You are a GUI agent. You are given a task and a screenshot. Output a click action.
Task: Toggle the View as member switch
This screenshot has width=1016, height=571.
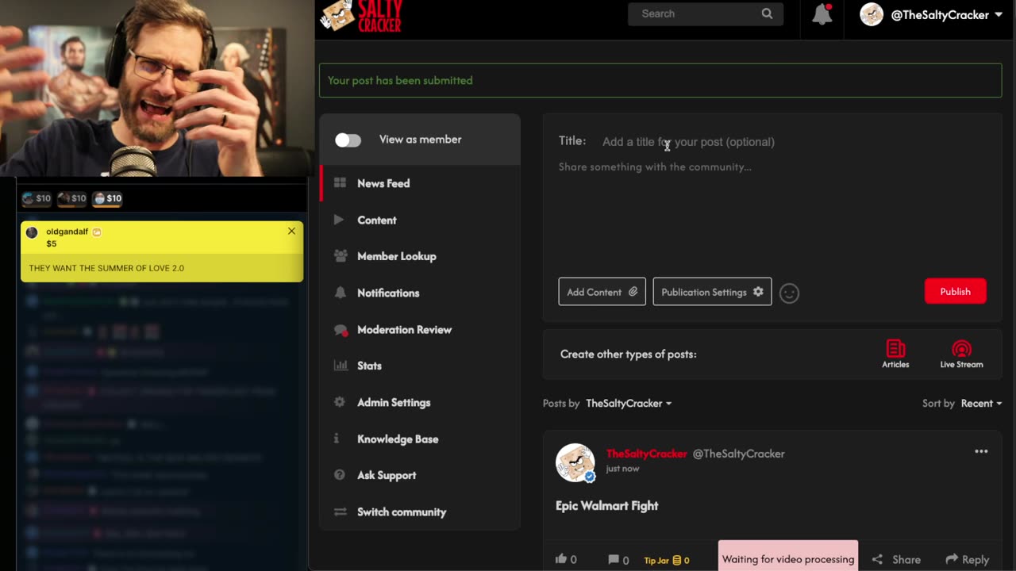(348, 140)
